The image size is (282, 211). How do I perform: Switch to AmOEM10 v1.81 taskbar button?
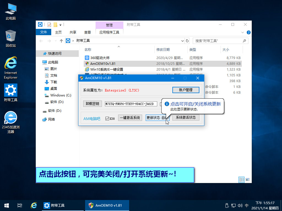click(107, 206)
